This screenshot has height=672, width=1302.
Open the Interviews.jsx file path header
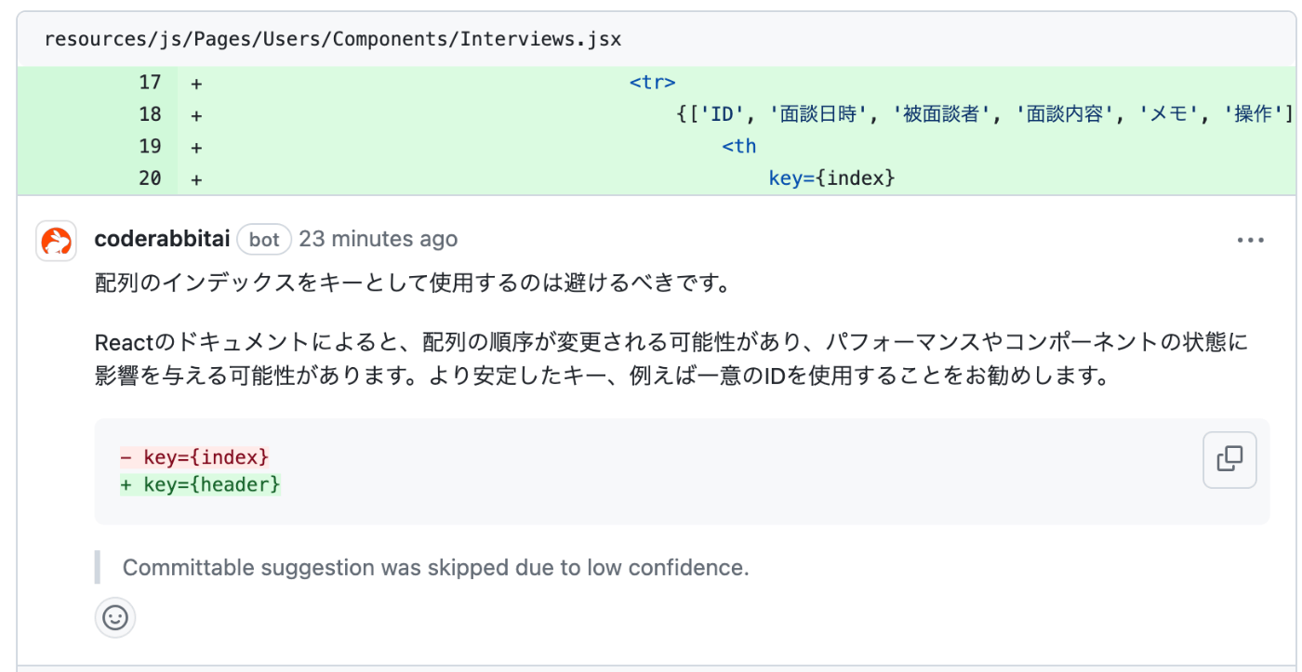click(333, 39)
